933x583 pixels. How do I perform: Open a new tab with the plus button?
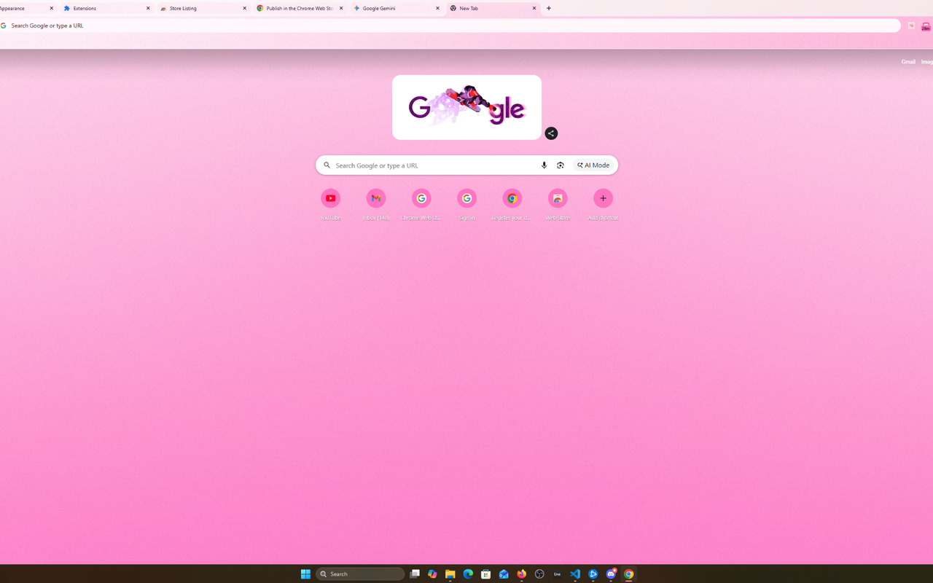tap(548, 8)
